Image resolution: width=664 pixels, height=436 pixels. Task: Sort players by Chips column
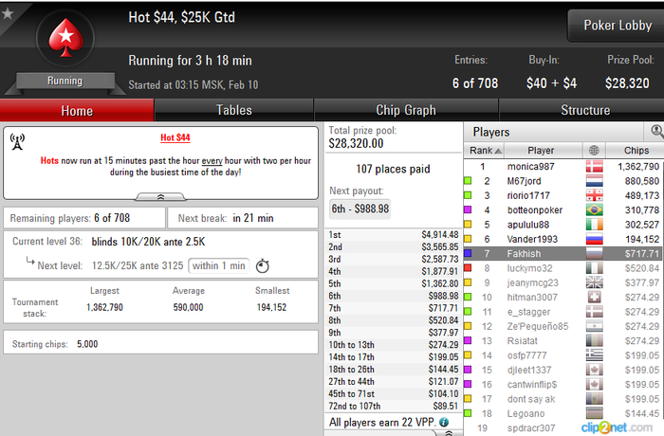click(x=636, y=151)
